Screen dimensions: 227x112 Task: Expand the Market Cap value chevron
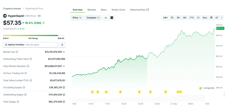pyautogui.click(x=64, y=52)
